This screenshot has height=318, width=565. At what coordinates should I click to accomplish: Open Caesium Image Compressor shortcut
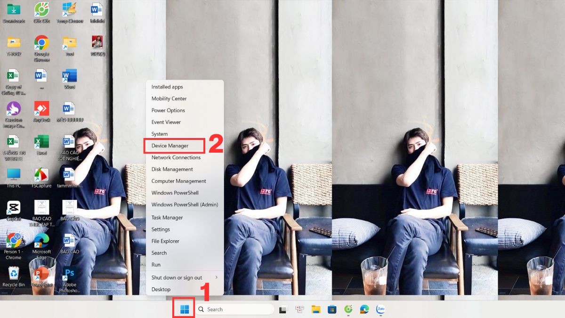coord(14,115)
